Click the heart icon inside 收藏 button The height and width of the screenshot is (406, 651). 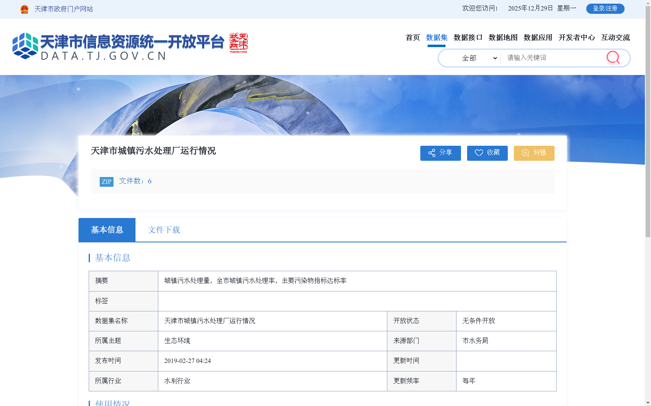pos(479,153)
